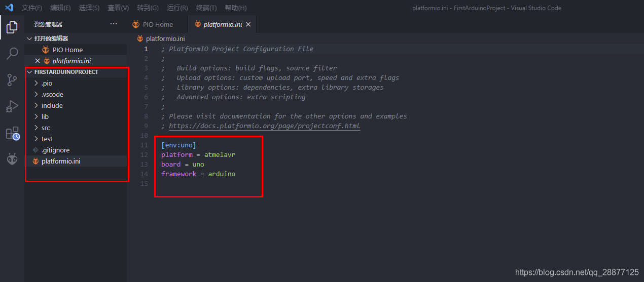Open the Run and Debug view
This screenshot has width=644, height=282.
coord(12,107)
